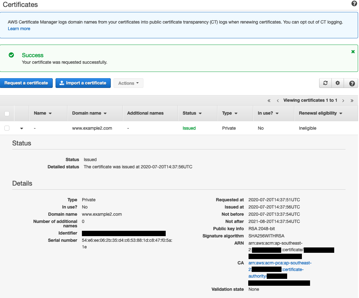This screenshot has width=359, height=298.
Task: Open the table settings gear
Action: [338, 83]
